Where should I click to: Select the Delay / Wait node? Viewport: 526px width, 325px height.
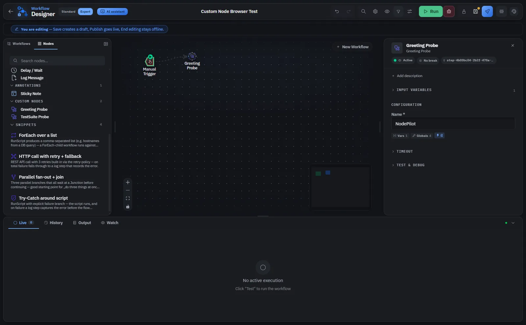[x=32, y=70]
